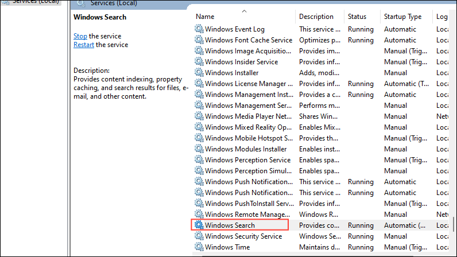Sort by the Log On As column
Screen dimensions: 457x257
442,17
